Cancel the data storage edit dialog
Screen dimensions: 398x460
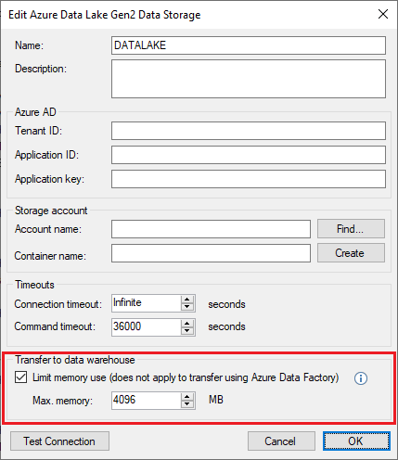click(x=281, y=441)
